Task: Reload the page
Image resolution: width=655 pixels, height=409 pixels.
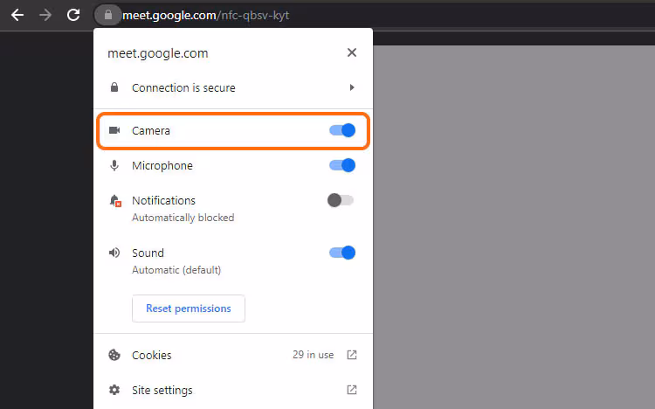Action: point(73,15)
